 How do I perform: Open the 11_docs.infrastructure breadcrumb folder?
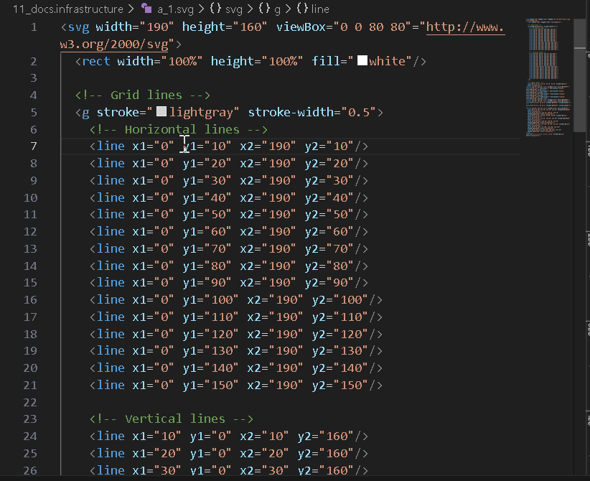(x=67, y=9)
